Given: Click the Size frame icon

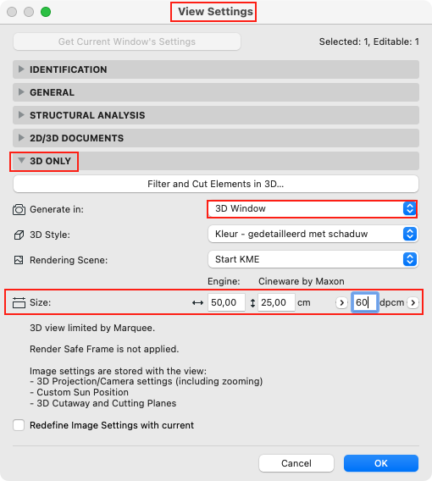Looking at the screenshot, I should (19, 302).
